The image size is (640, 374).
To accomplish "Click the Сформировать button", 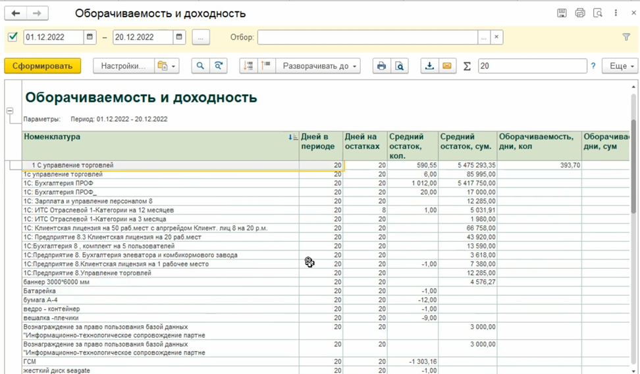I will pyautogui.click(x=42, y=66).
